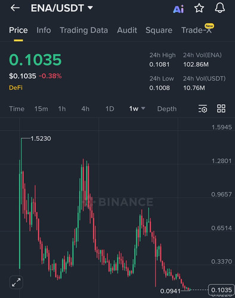Tap the 24h Vol(ENA) value 102.86M
Viewport: 235px width, 298px height.
tap(196, 64)
